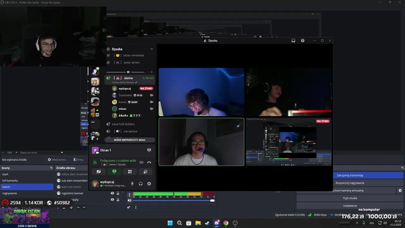This screenshot has height=228, width=405.
Task: Open Ustawienia settings in OBS
Action: 350,206
